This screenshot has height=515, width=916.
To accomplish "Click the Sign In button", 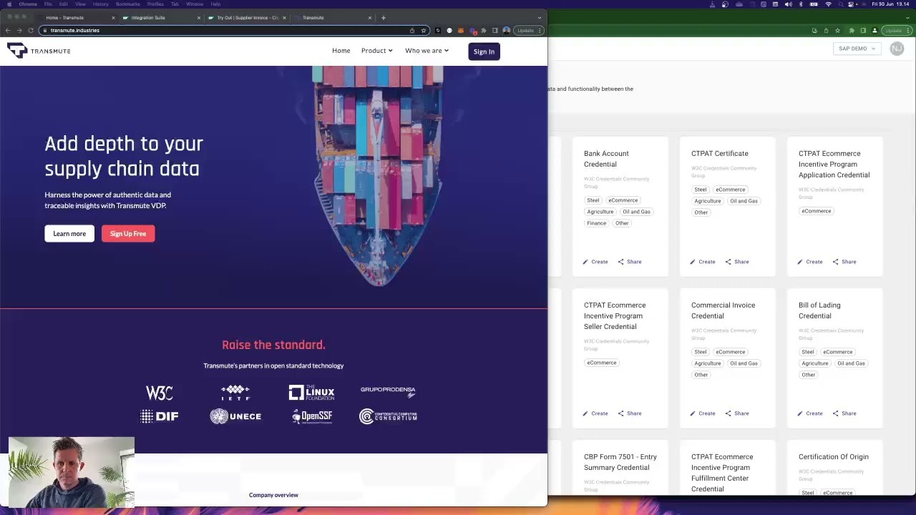I will [x=484, y=51].
